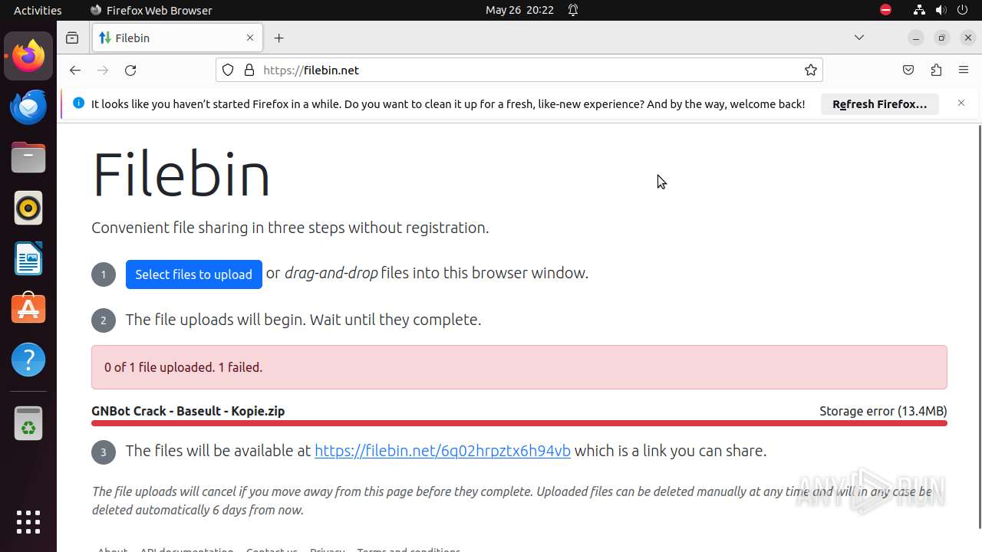Image resolution: width=982 pixels, height=552 pixels.
Task: Switch to the Filebin tab
Action: [177, 38]
